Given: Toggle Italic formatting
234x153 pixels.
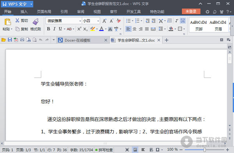Looking at the screenshot, I should 54,29.
